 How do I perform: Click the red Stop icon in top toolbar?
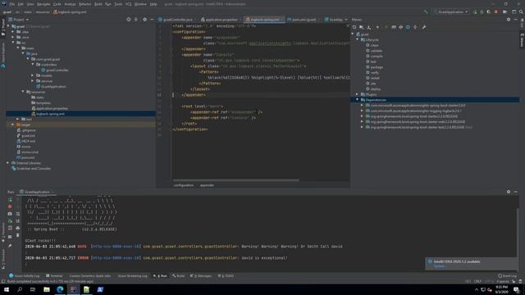coord(496,11)
